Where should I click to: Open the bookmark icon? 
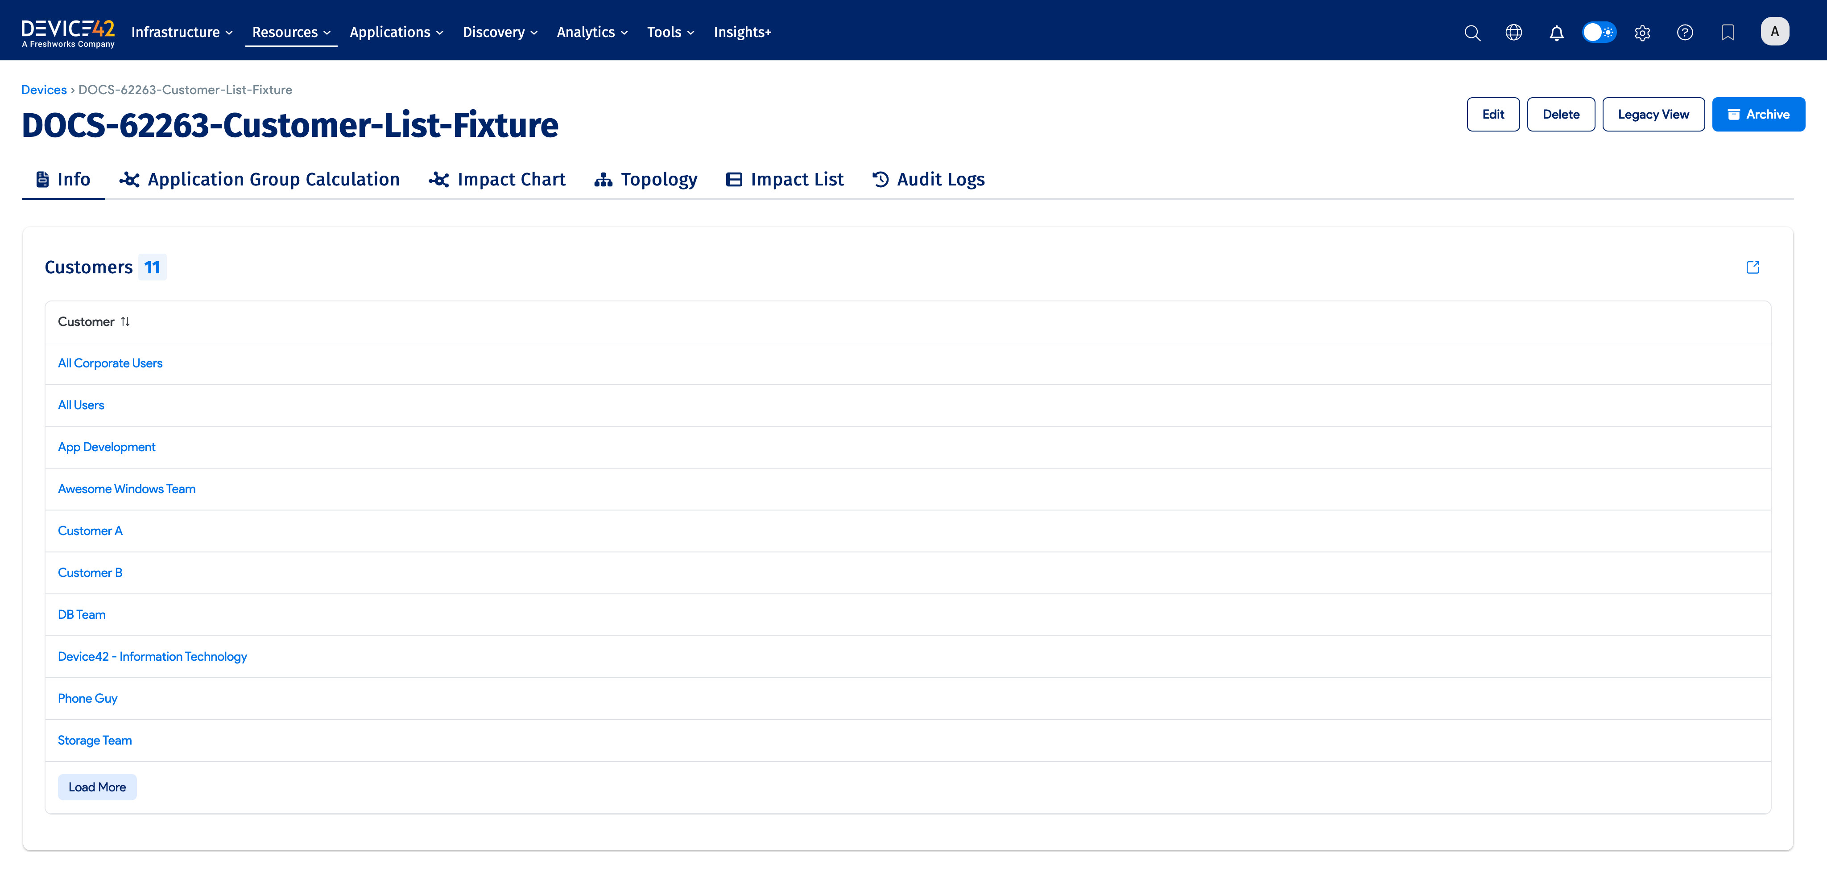click(1728, 33)
